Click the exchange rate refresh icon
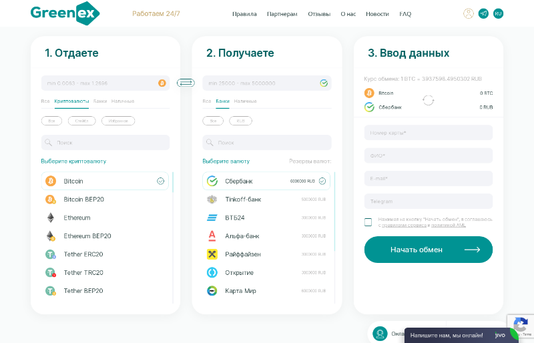The width and height of the screenshot is (534, 343). (429, 100)
